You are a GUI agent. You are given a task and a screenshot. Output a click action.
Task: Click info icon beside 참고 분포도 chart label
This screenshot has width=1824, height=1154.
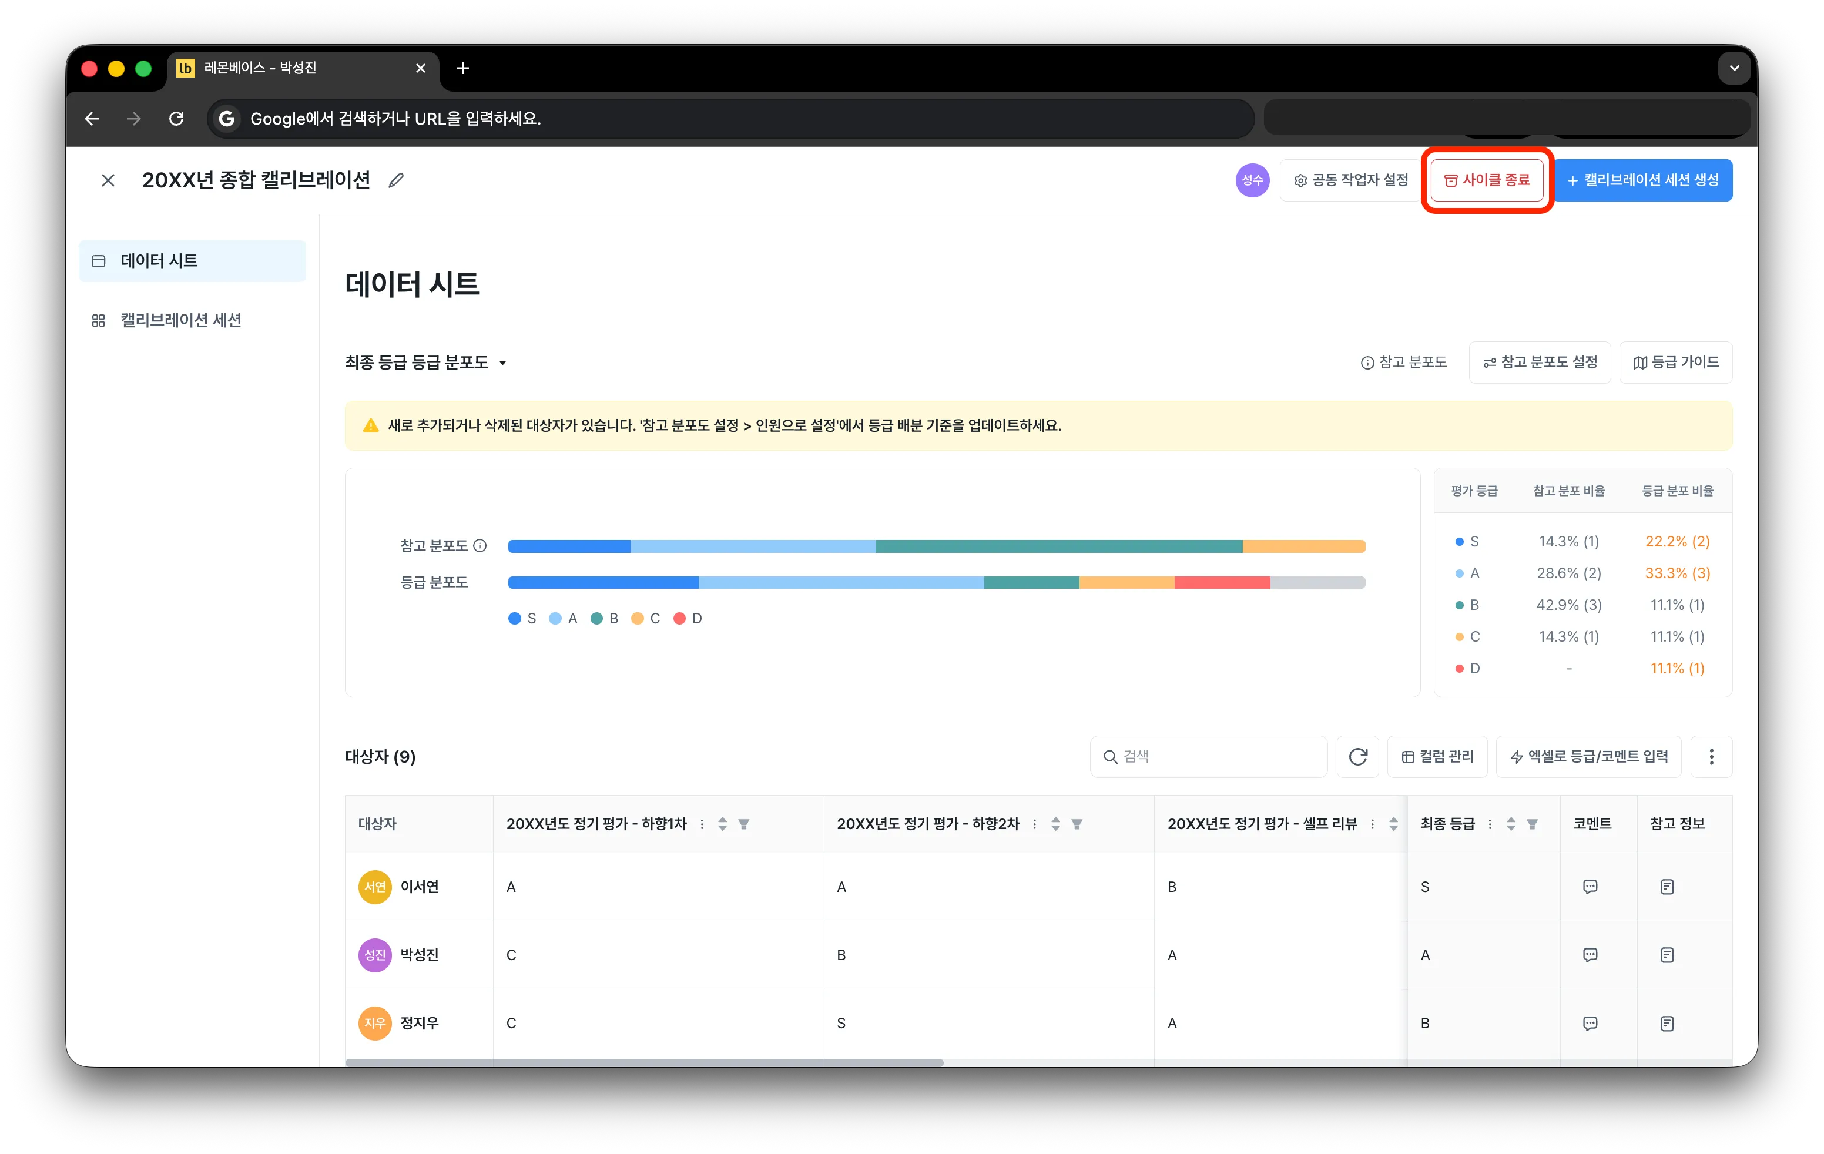(x=480, y=546)
